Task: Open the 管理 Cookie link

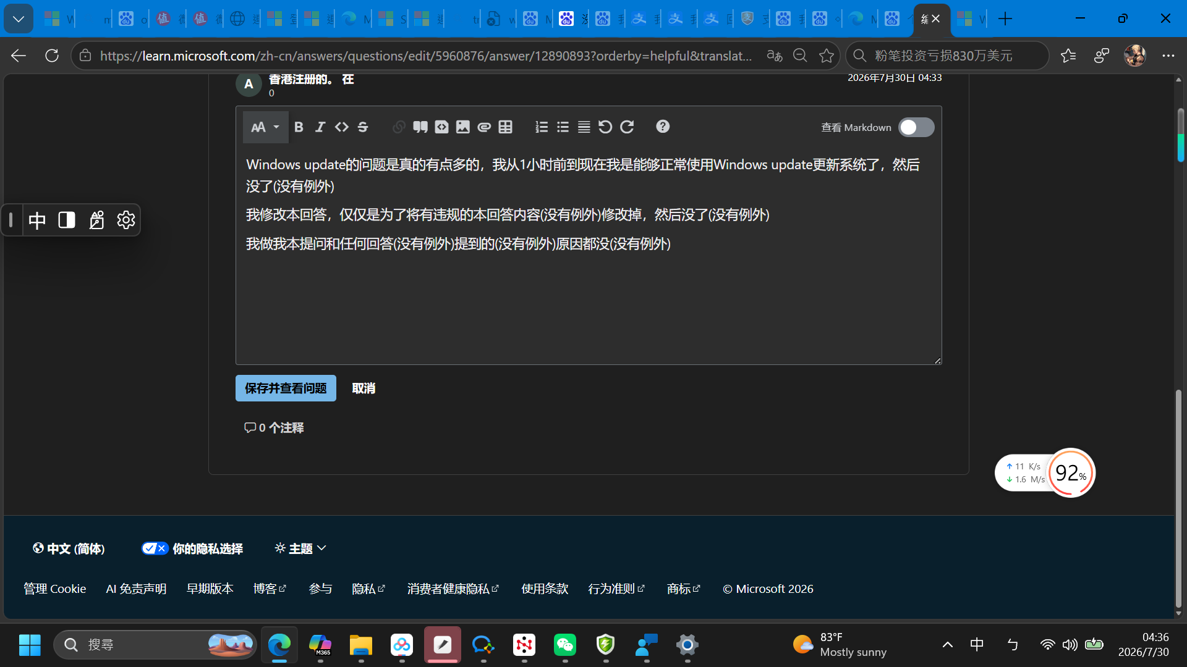Action: pyautogui.click(x=55, y=589)
